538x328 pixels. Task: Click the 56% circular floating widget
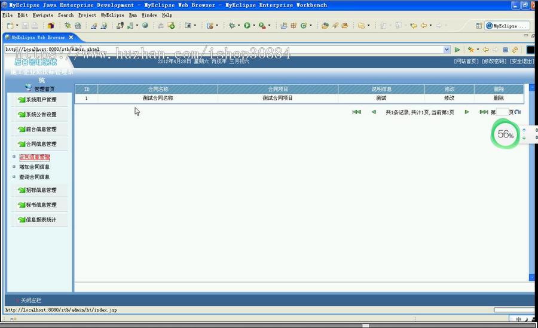[x=505, y=134]
